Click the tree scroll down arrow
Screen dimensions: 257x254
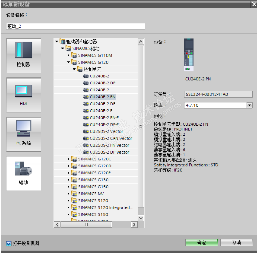(141, 218)
